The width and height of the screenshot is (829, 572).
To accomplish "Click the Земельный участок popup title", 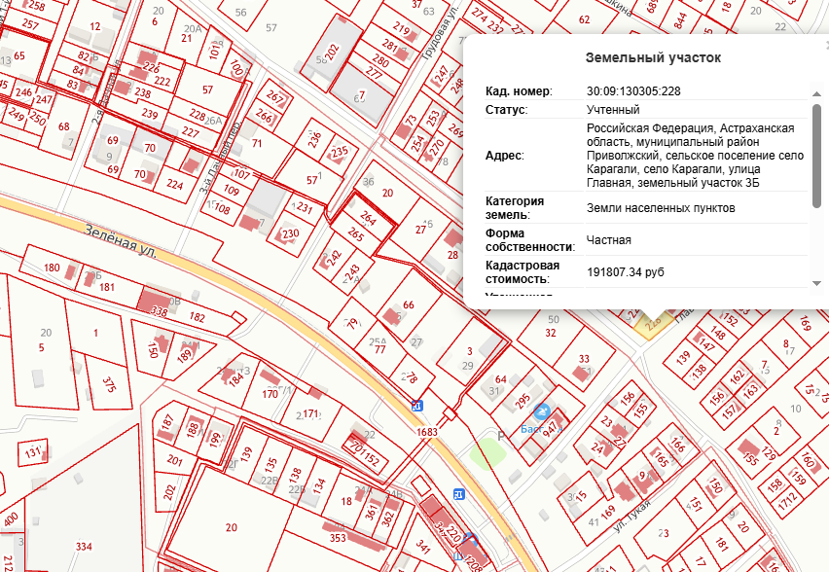I will [653, 58].
